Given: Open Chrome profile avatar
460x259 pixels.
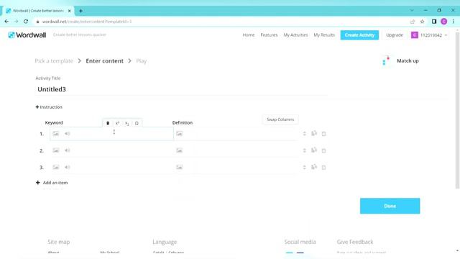Looking at the screenshot, I should [x=444, y=22].
